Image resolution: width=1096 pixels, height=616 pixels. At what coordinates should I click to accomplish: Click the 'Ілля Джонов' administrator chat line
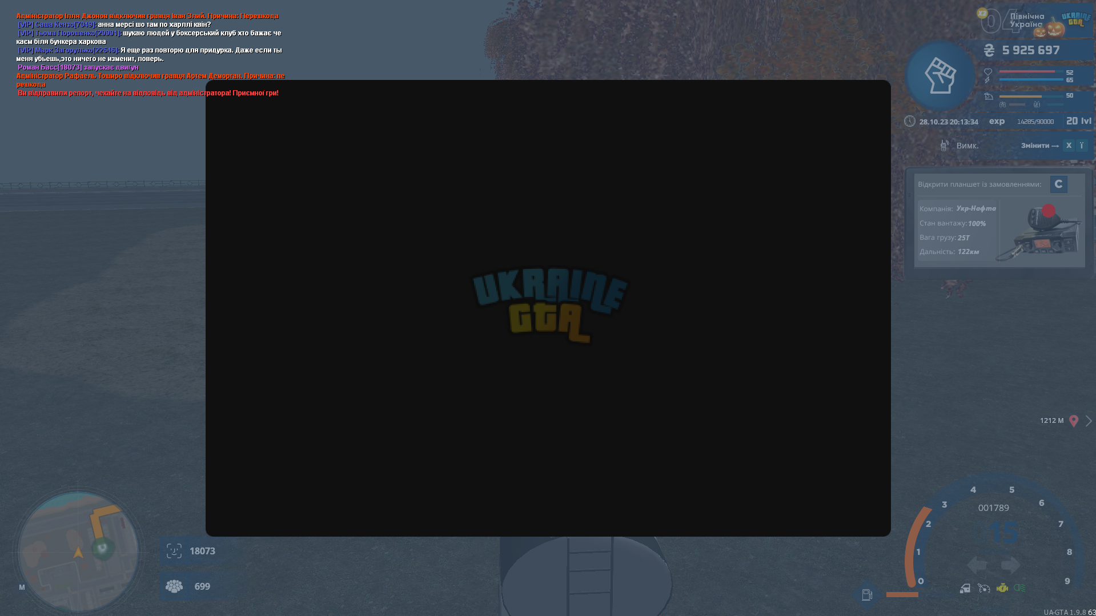click(x=147, y=16)
